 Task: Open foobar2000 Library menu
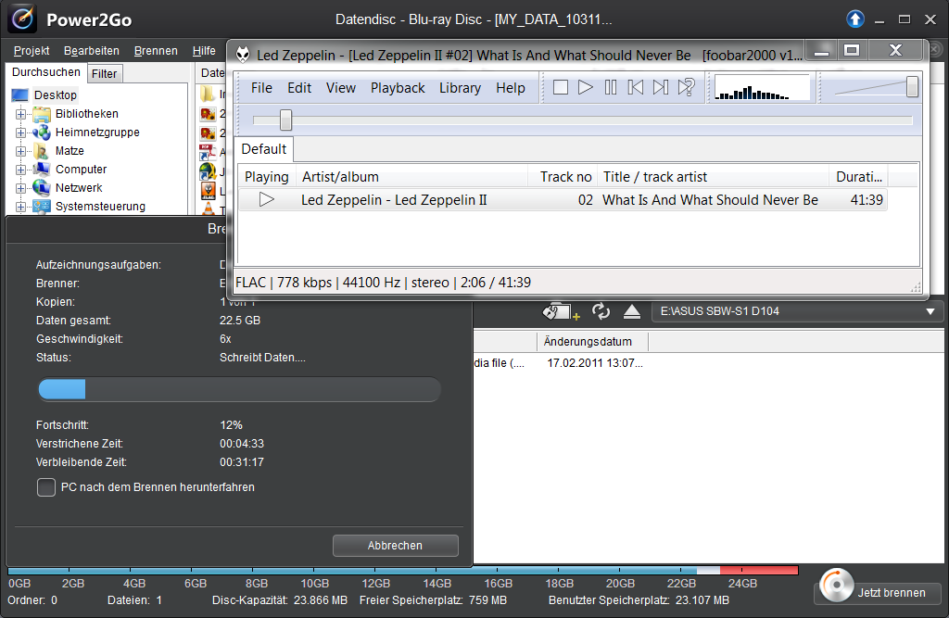460,88
